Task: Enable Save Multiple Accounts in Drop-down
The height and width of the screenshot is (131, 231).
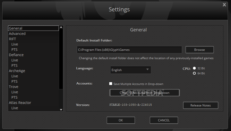Action: coord(111,84)
